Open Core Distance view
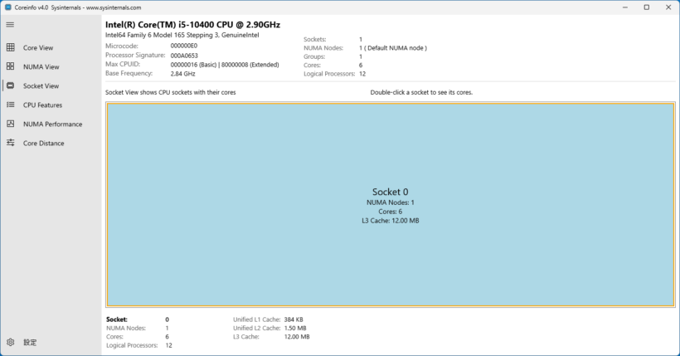The height and width of the screenshot is (356, 680). pos(51,144)
